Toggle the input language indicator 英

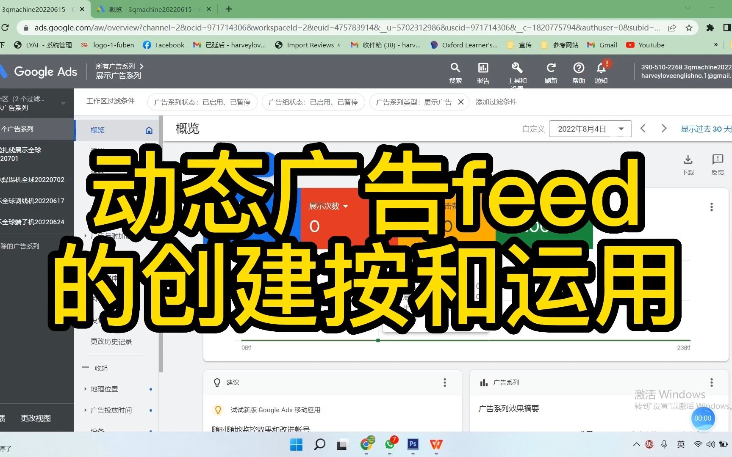[x=681, y=444]
